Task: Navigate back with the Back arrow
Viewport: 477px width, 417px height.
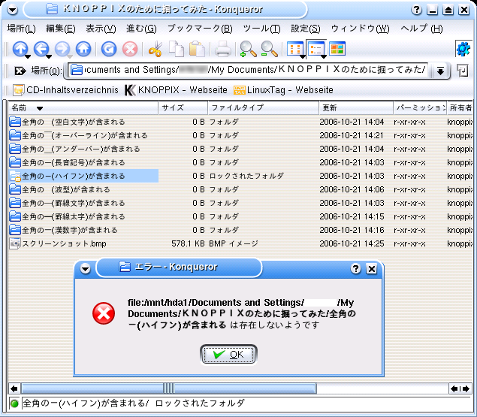Action: click(41, 49)
